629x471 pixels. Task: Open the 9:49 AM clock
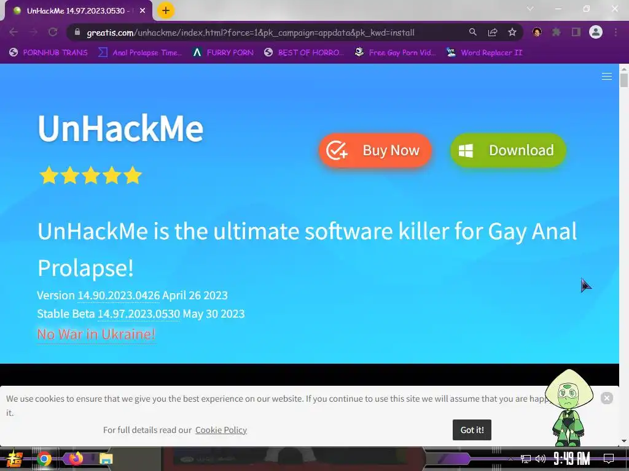[571, 459]
